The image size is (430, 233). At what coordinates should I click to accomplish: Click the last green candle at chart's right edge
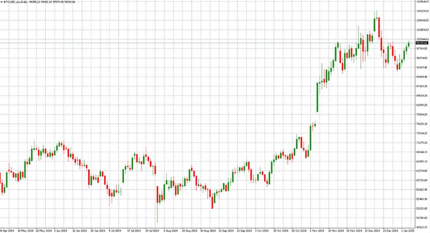coord(409,44)
